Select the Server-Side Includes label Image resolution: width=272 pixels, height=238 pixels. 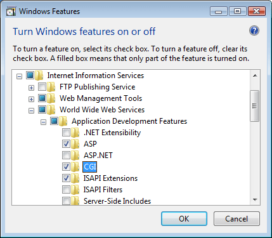pyautogui.click(x=117, y=201)
